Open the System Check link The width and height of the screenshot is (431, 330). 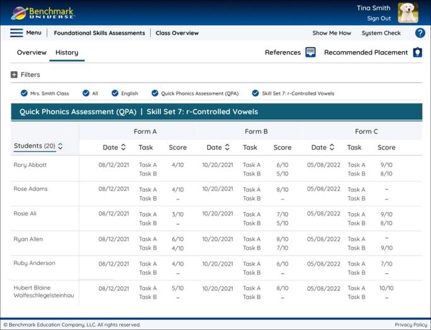(x=381, y=33)
